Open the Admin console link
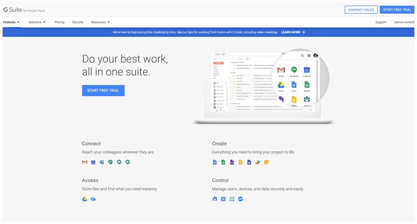Viewport: 417px width, 224px height. pos(404,22)
